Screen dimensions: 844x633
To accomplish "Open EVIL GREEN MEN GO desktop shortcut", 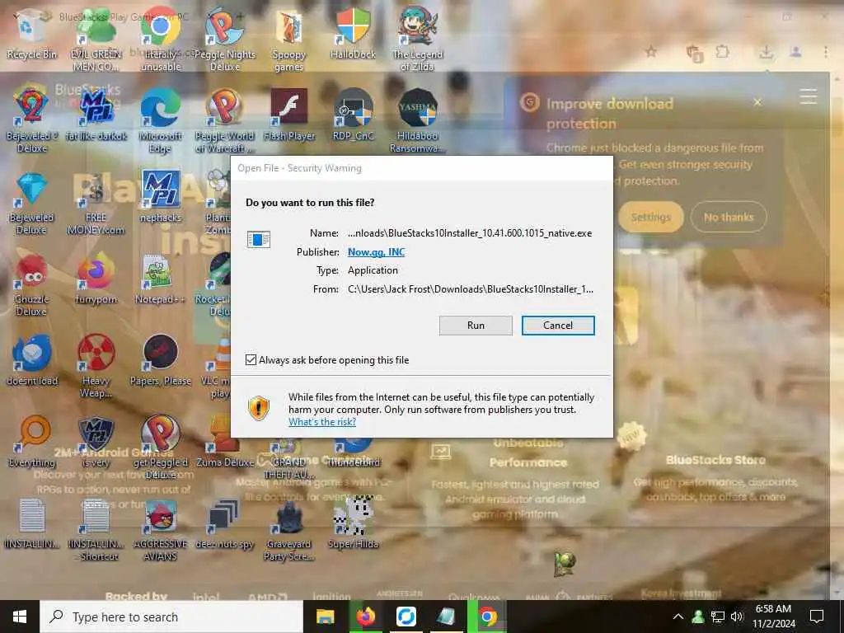I will click(96, 40).
